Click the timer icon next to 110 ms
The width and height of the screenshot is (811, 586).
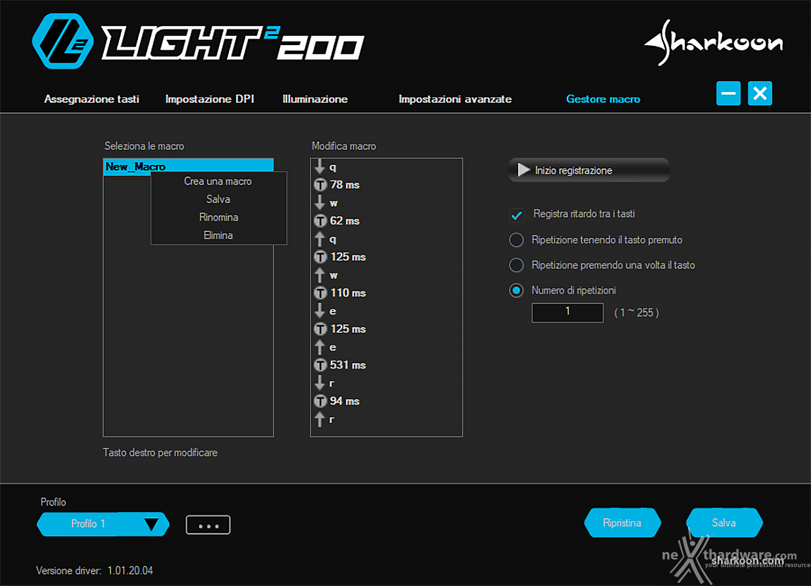click(320, 293)
